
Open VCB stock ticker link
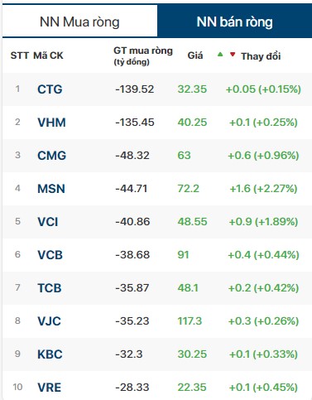[x=50, y=254]
